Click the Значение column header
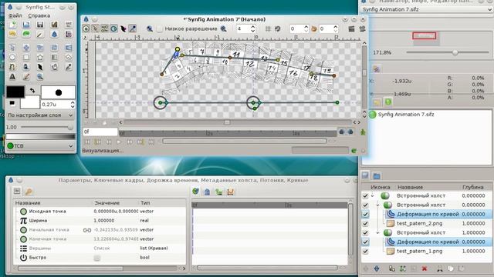 (107, 203)
